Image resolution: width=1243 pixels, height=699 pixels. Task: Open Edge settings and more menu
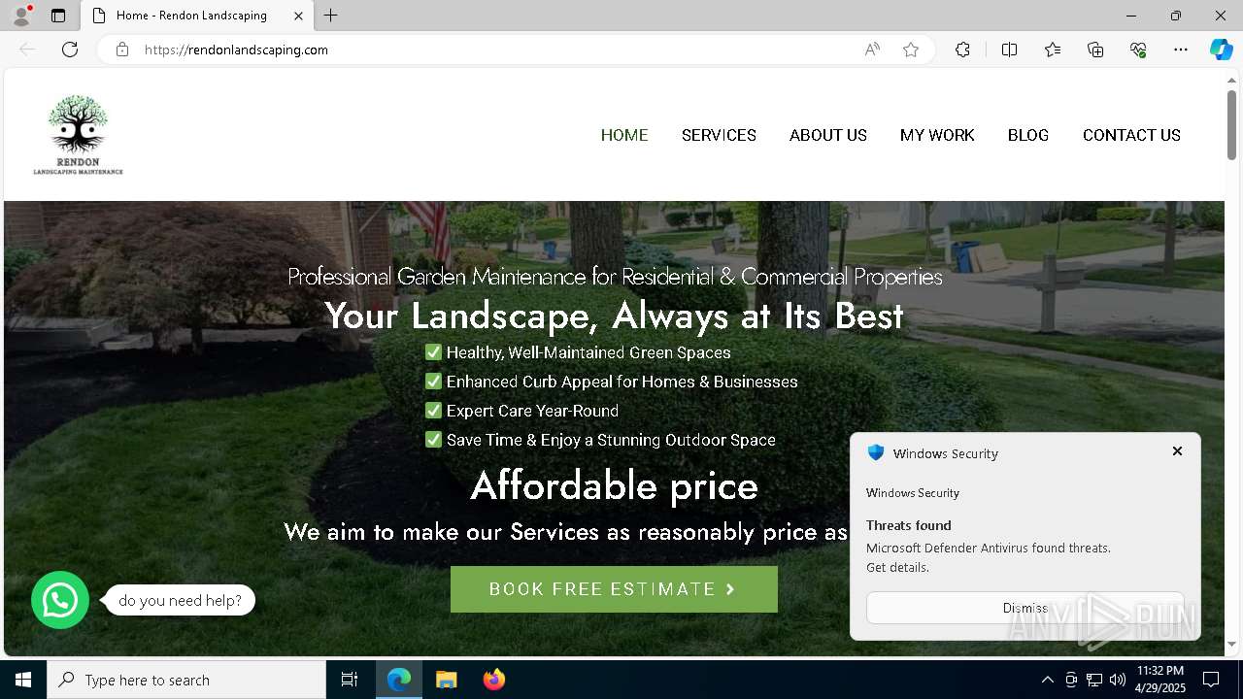[1181, 50]
